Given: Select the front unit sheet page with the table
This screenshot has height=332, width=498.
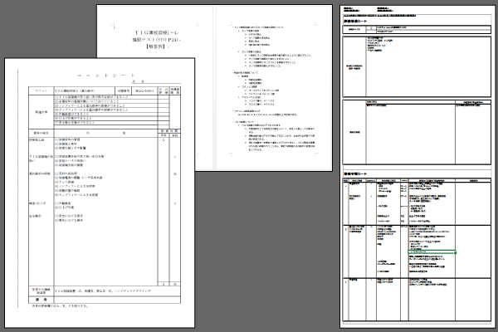Looking at the screenshot, I should 100,193.
